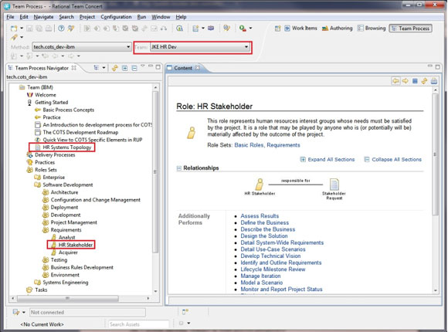
Task: Click the Navigator tree vertical scrollbar
Action: [155, 171]
